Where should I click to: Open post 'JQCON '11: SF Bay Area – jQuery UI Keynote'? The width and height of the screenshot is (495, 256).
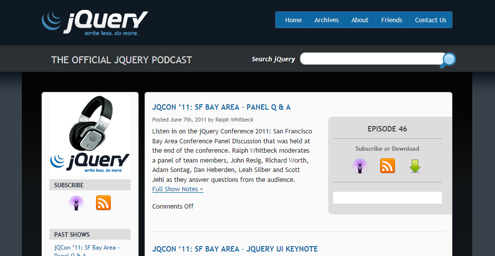(x=235, y=249)
